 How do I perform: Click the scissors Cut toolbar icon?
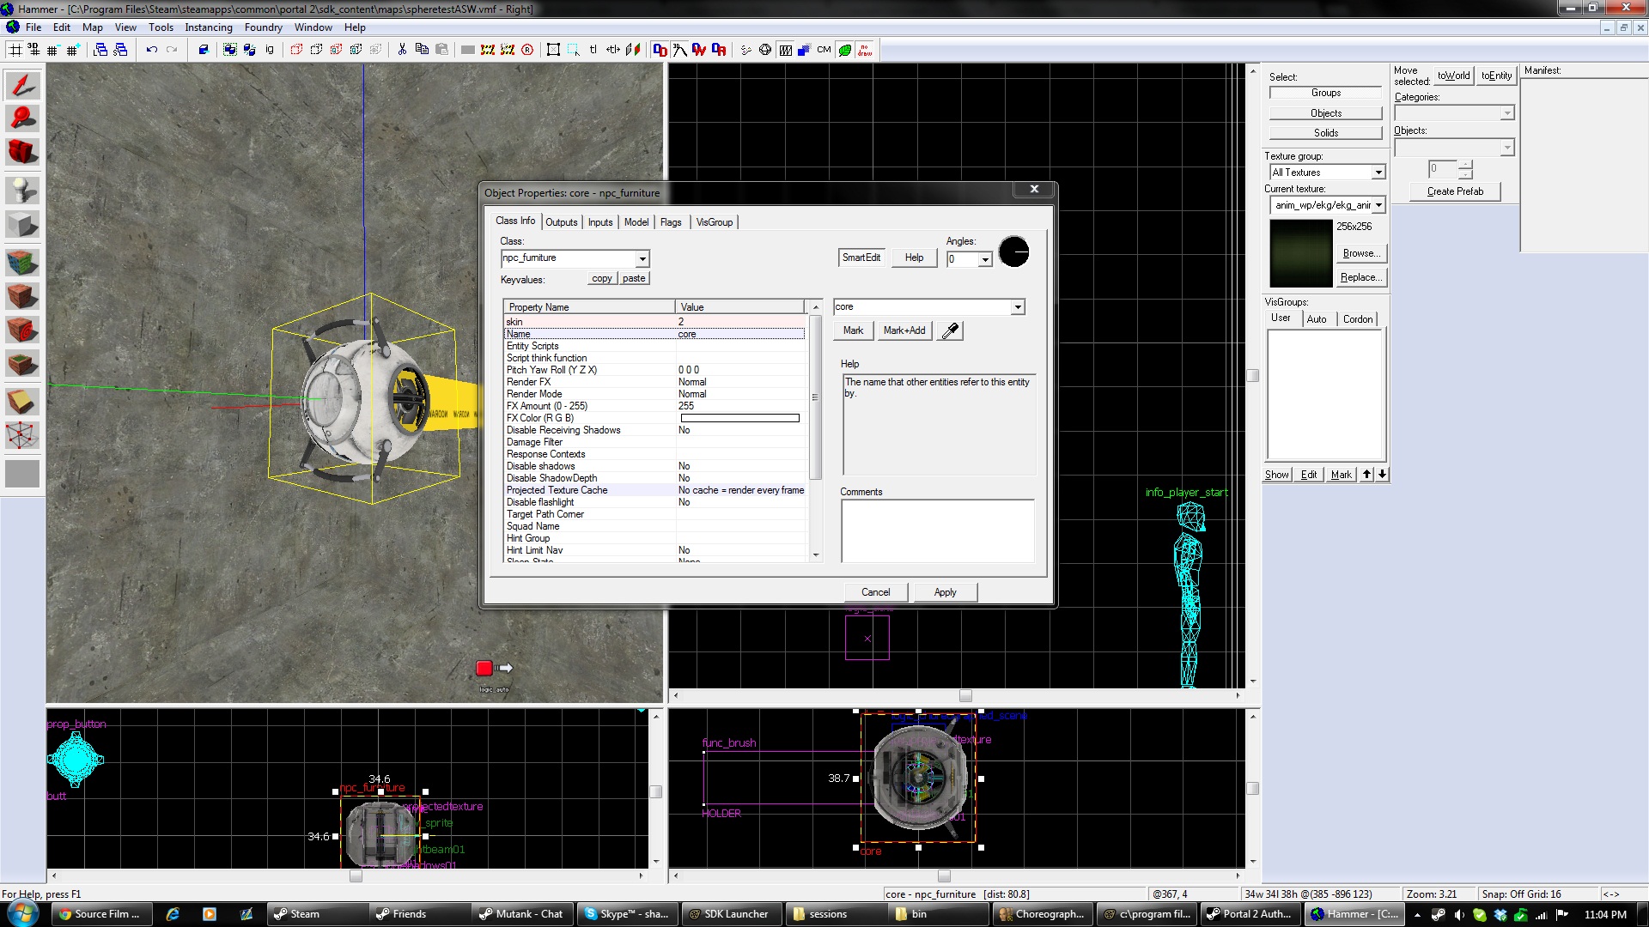(401, 50)
